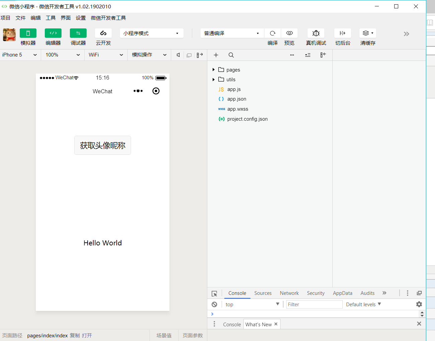Click the 获取头像昵称 button in simulator

pyautogui.click(x=103, y=145)
